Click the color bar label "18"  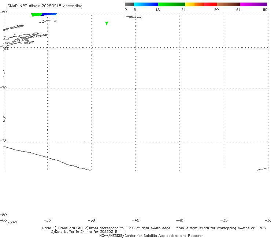[157, 10]
